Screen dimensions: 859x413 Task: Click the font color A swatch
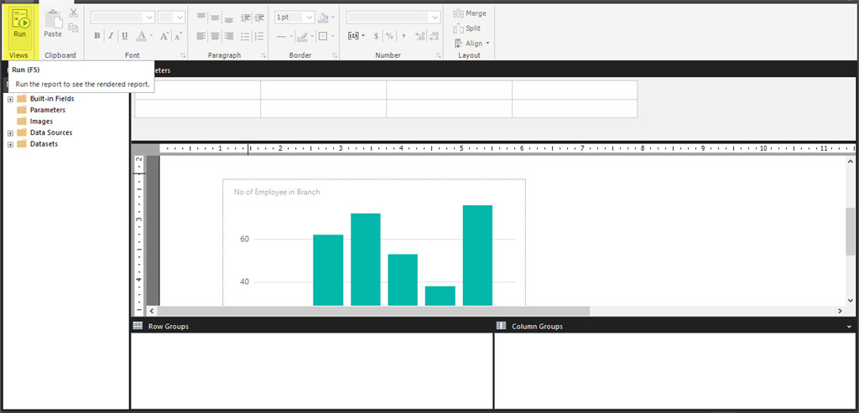pos(141,36)
